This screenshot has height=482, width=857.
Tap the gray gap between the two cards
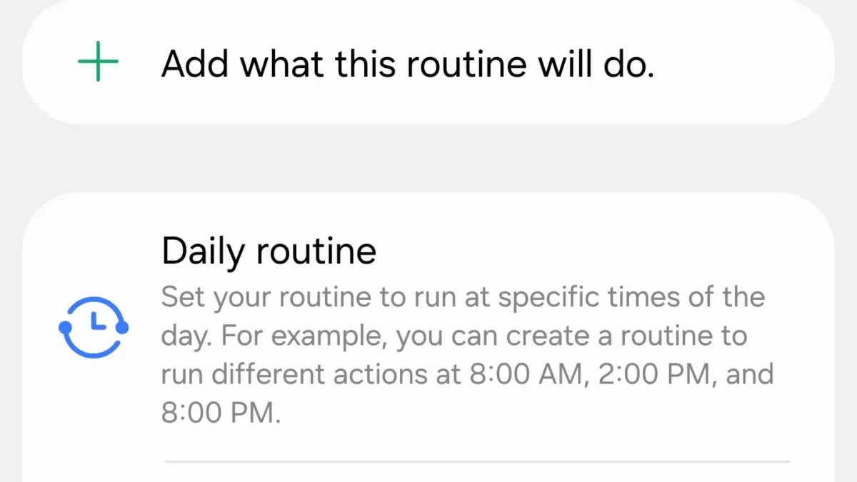click(x=428, y=158)
